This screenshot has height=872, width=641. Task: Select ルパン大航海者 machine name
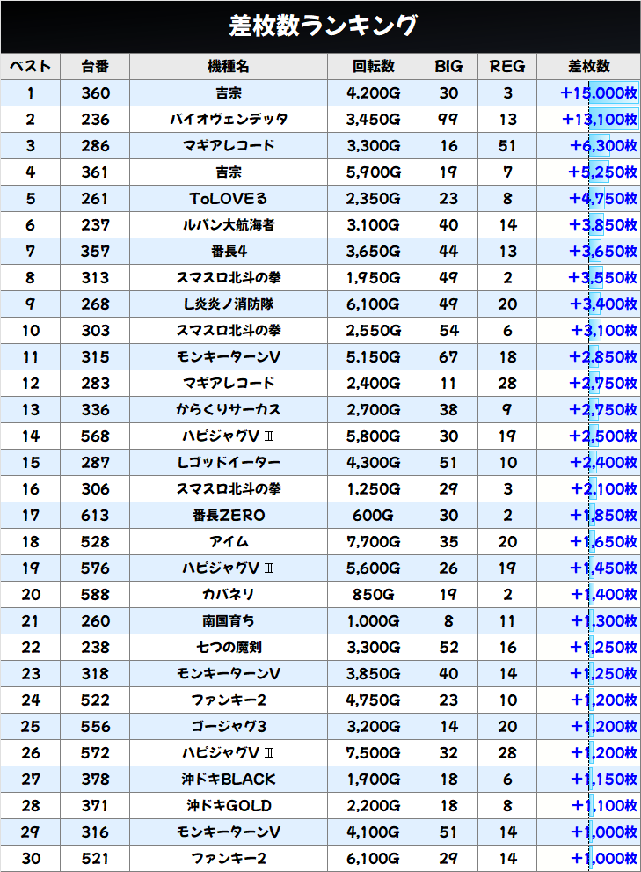[229, 224]
